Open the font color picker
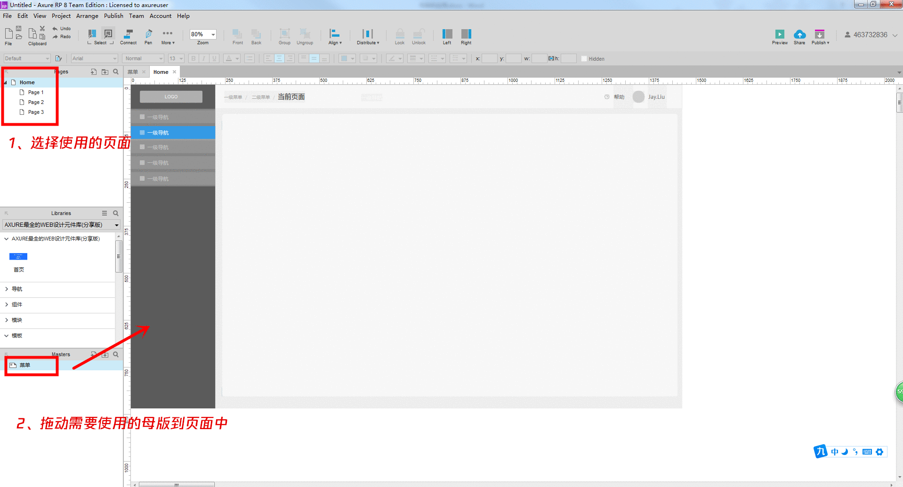903x487 pixels. pyautogui.click(x=231, y=58)
